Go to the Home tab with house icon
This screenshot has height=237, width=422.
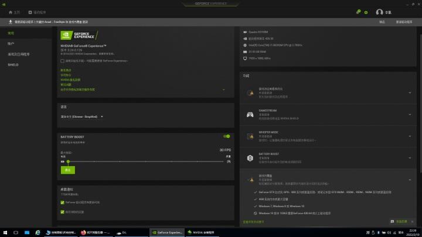(14, 12)
